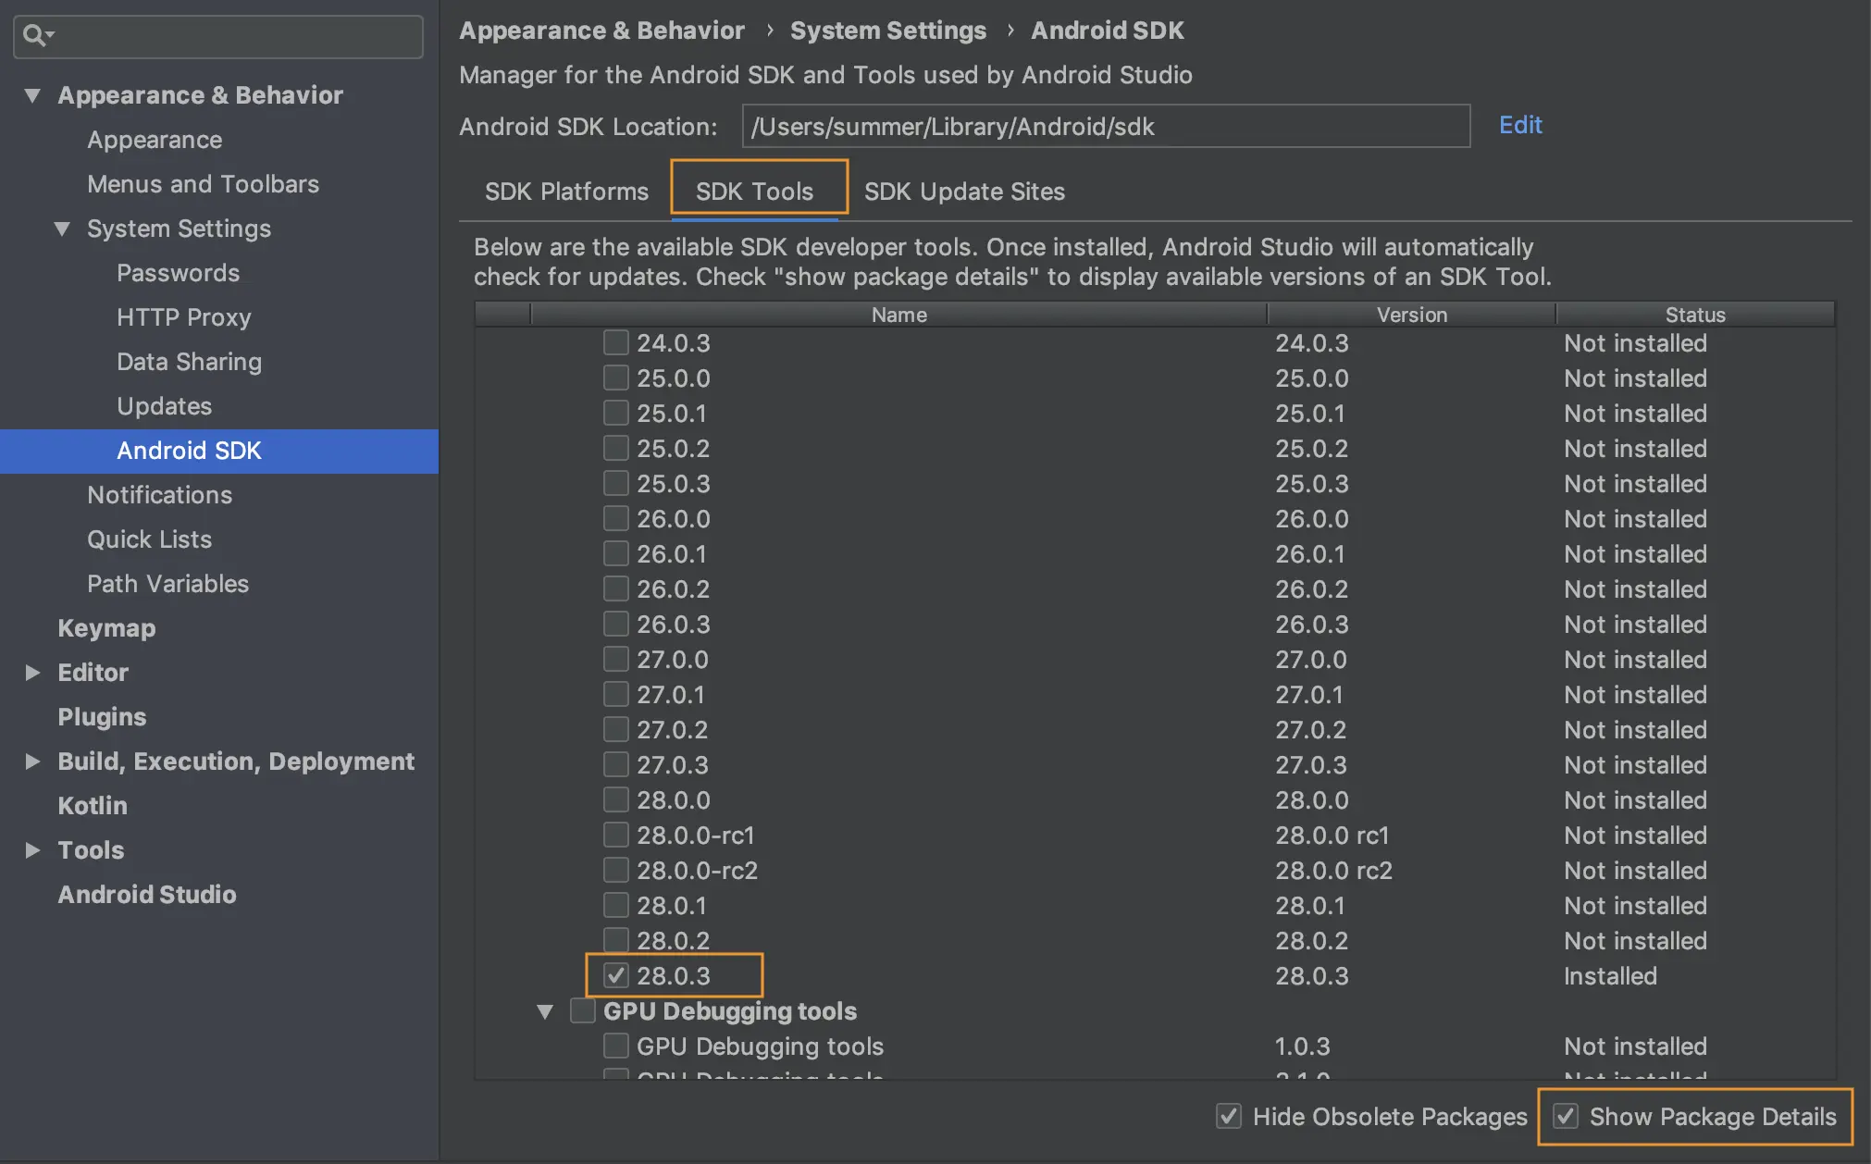Open the SDK Update Sites tab
1871x1164 pixels.
964,192
